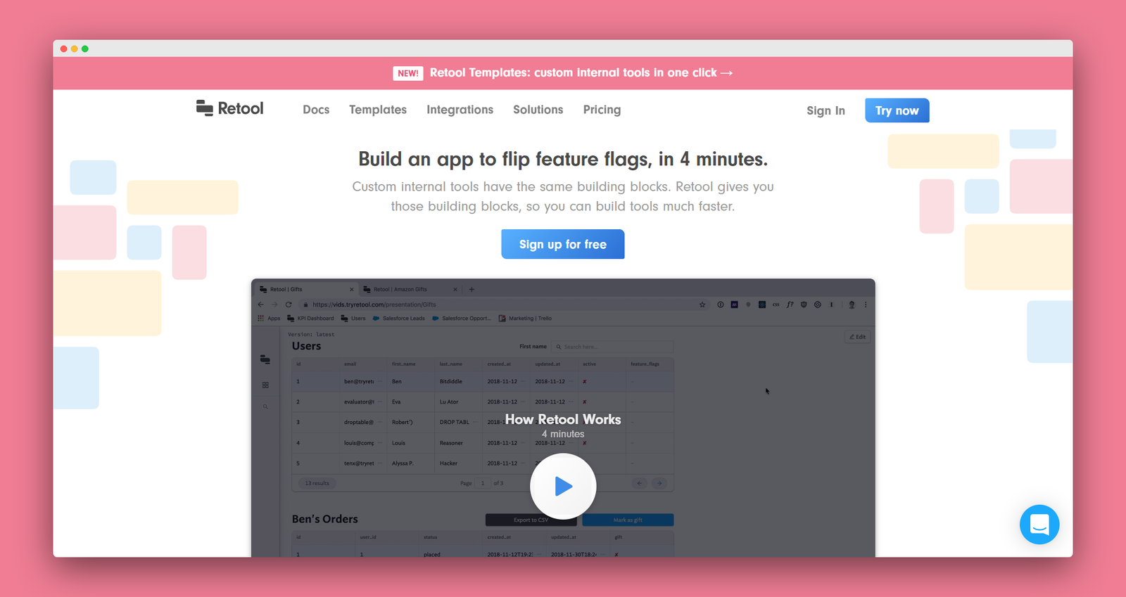Click the browser profile avatar in the video preview

[x=852, y=304]
